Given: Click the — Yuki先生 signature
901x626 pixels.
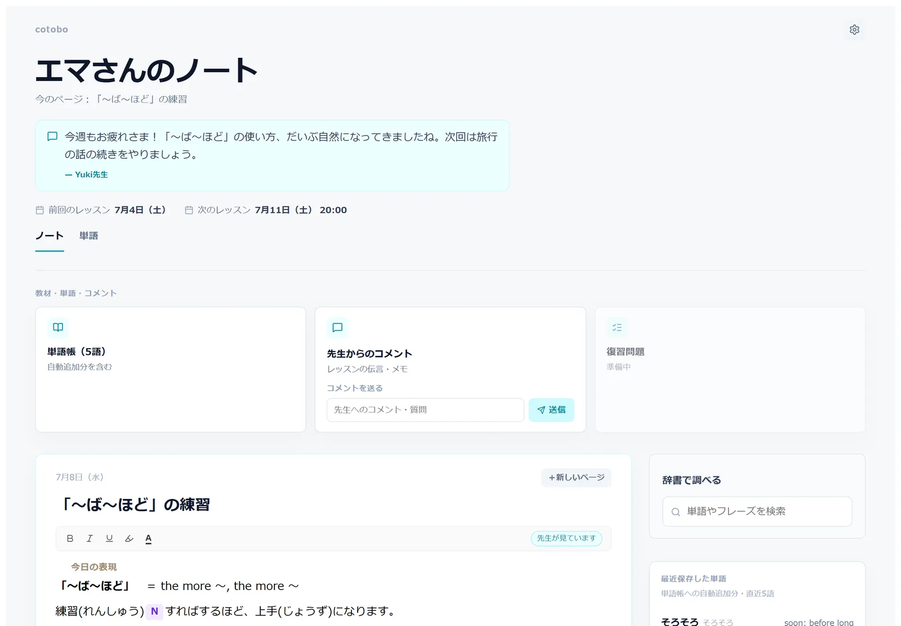Looking at the screenshot, I should (86, 175).
